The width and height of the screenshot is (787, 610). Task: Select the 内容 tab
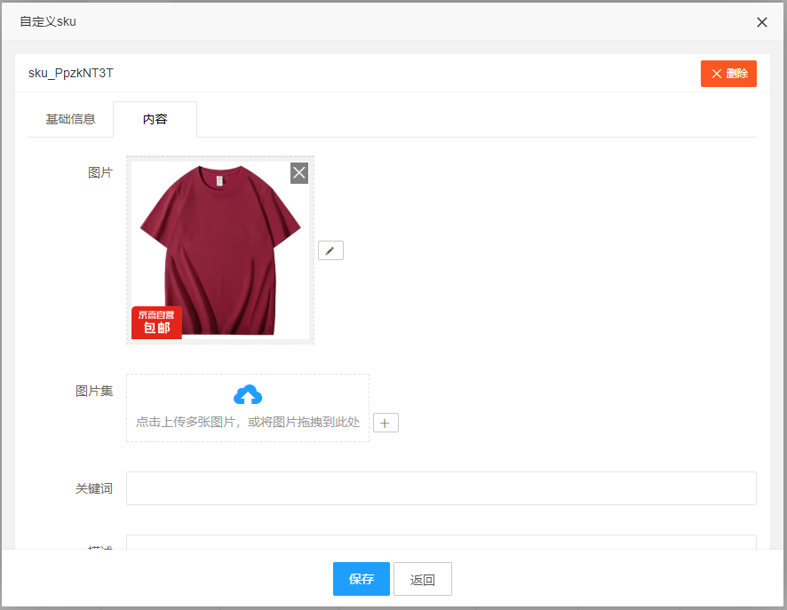(x=155, y=119)
